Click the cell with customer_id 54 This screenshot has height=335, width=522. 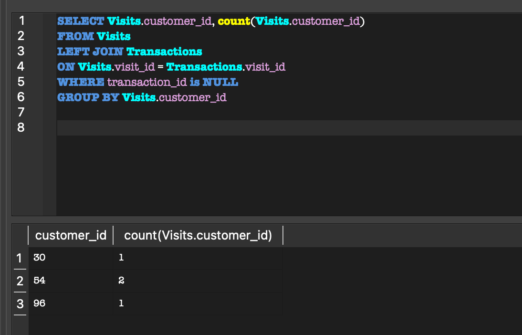(x=71, y=281)
